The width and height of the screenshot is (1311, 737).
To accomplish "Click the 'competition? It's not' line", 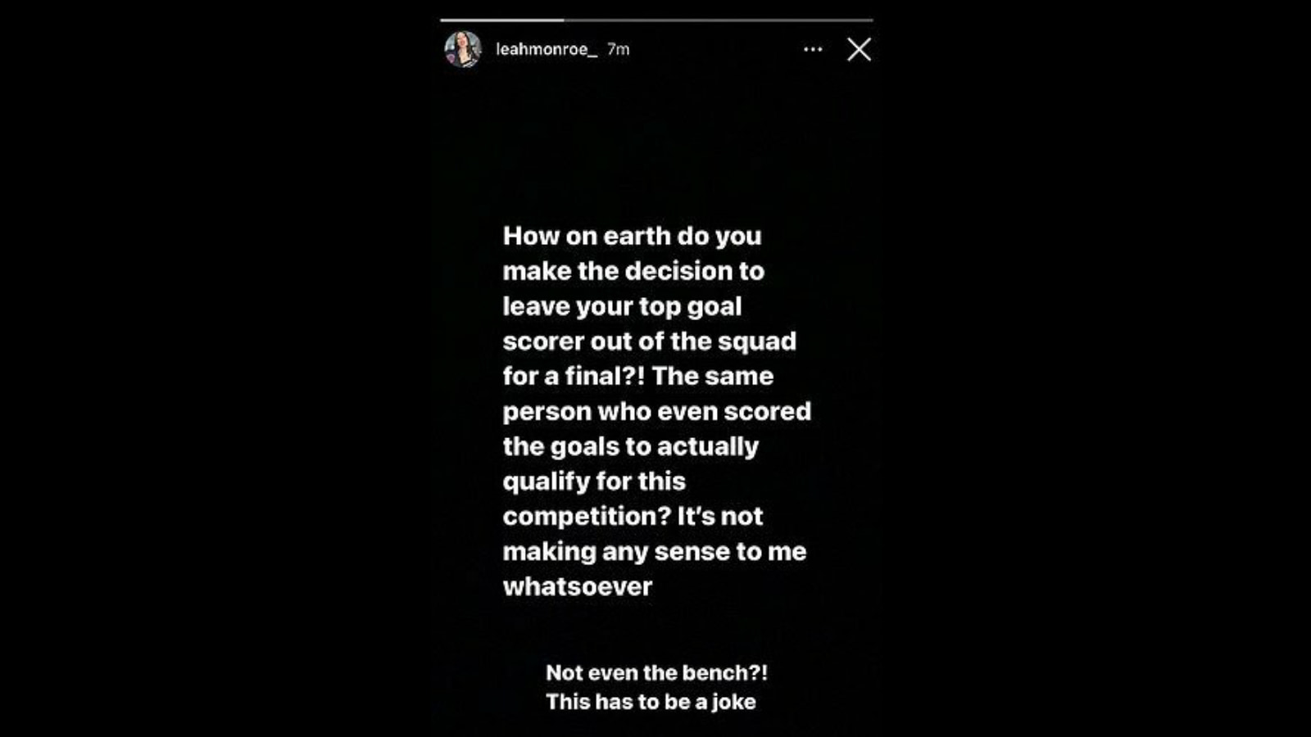I will 633,517.
